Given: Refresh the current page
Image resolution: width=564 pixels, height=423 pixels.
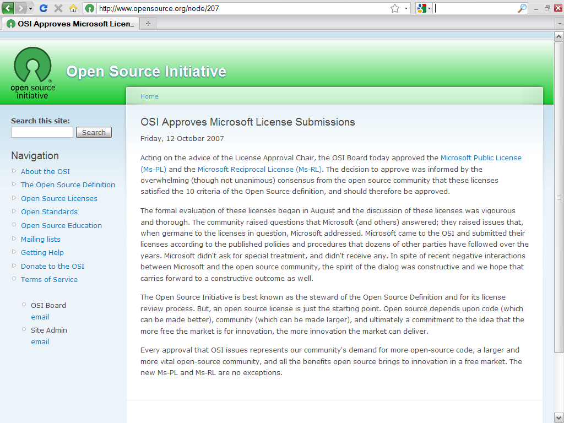Looking at the screenshot, I should tap(42, 8).
